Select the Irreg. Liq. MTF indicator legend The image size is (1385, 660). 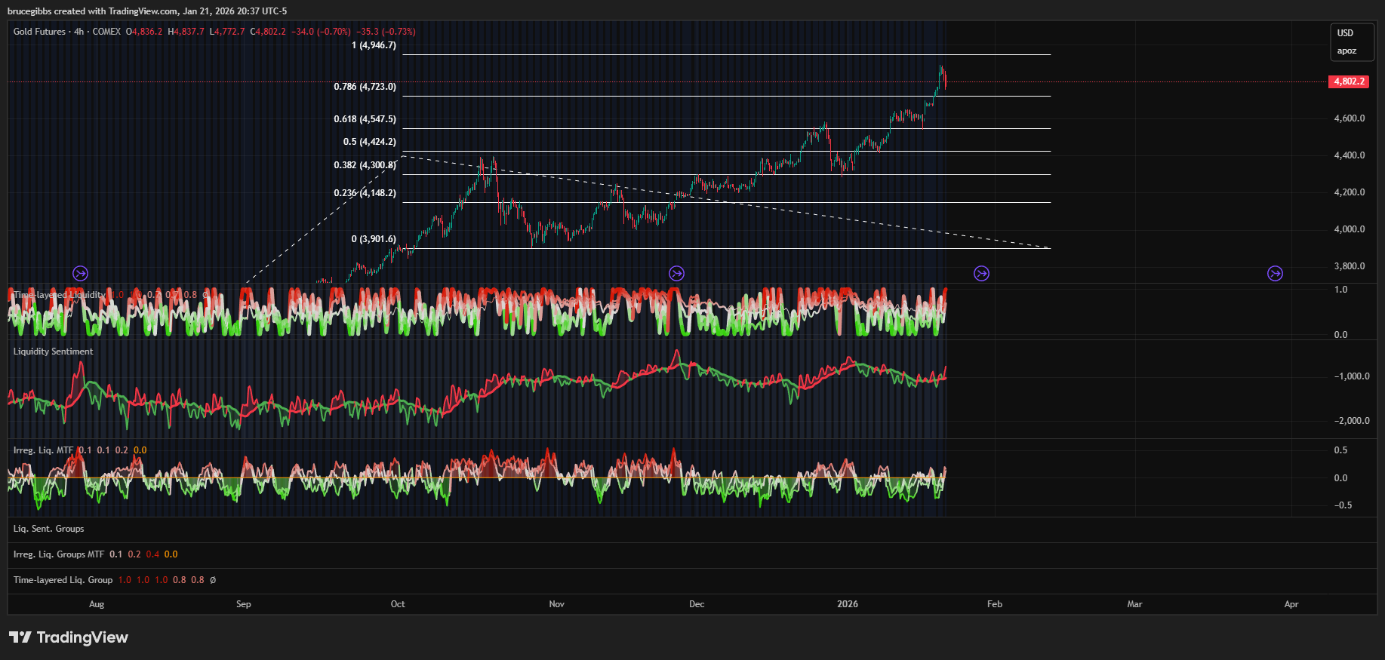[43, 450]
